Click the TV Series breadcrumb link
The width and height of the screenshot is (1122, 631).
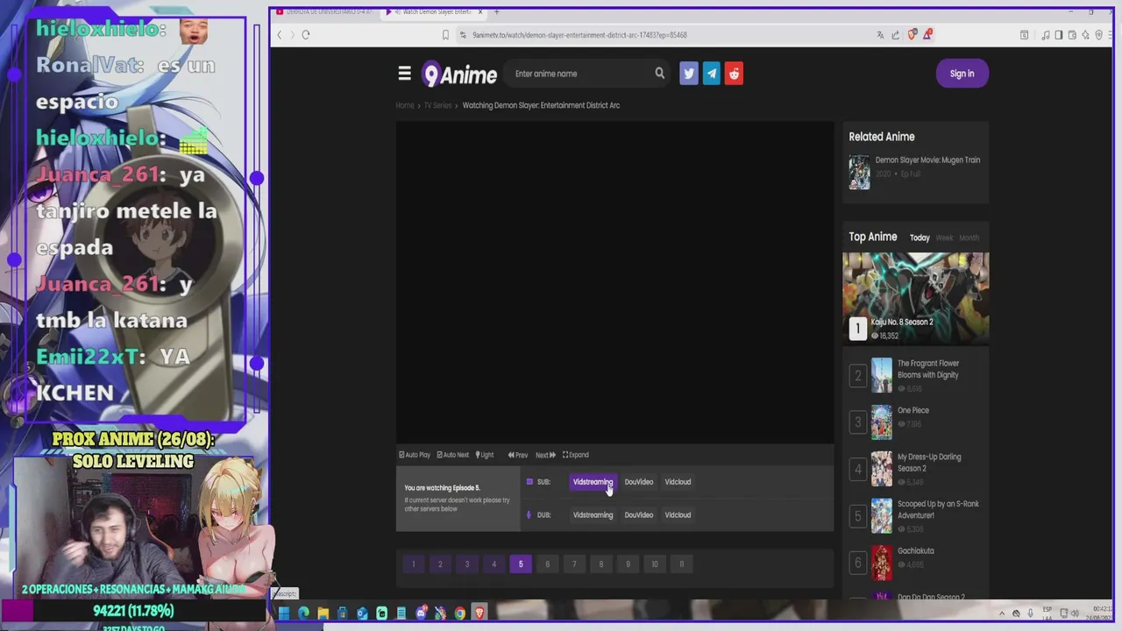(x=437, y=105)
